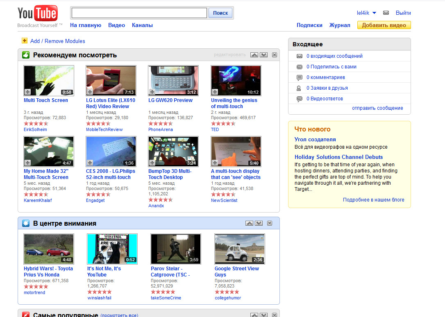Click the YouTube logo
Viewport: 445px width, 317px height.
click(x=38, y=14)
